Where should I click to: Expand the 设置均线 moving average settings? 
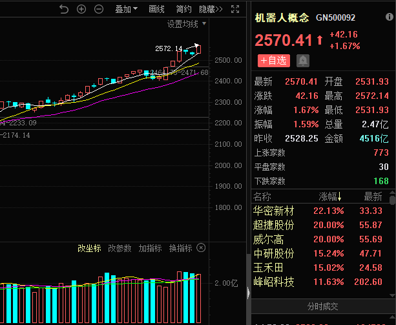[x=187, y=24]
